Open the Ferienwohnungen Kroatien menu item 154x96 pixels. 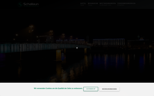pos(126,4)
